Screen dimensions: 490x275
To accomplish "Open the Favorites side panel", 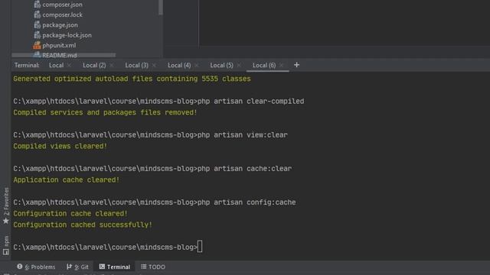I will tap(6, 205).
